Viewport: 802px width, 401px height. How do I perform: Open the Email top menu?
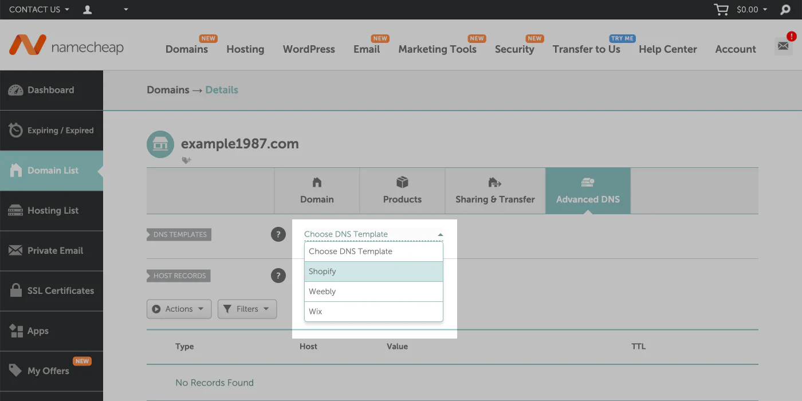pyautogui.click(x=367, y=49)
